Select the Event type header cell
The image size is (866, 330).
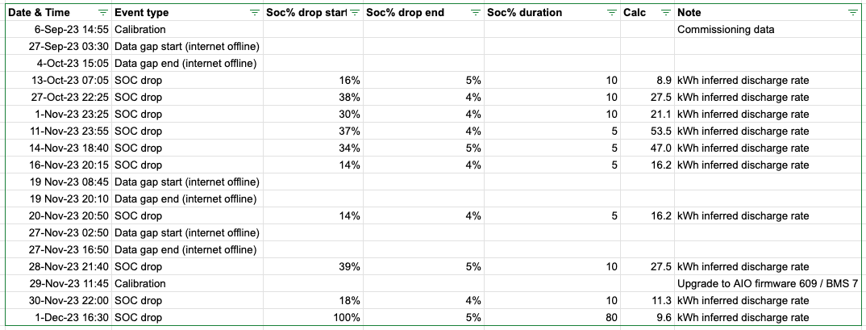187,13
